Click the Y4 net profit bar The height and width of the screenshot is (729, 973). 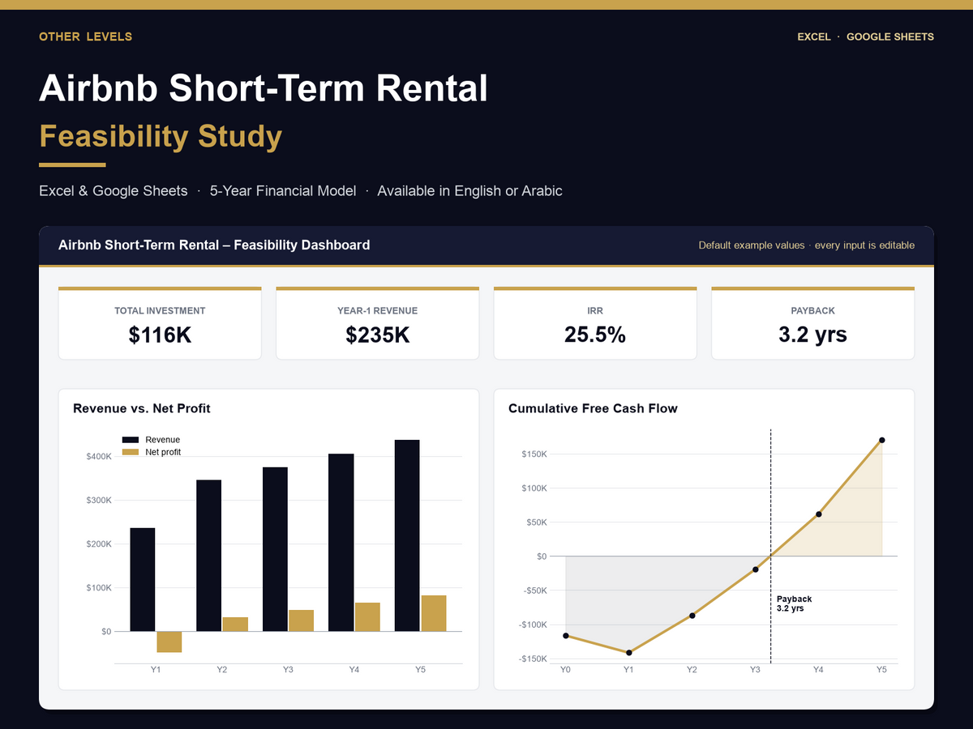367,616
